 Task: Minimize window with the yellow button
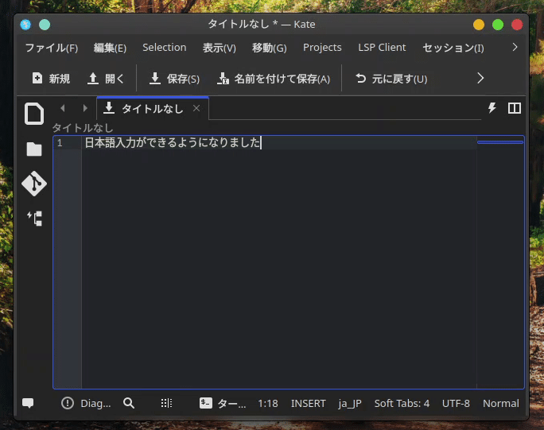tap(479, 25)
